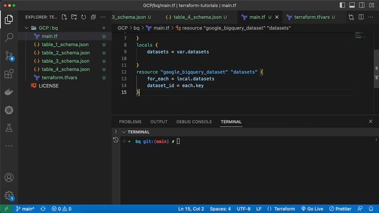Change indentation Spaces: 4

[x=220, y=209]
